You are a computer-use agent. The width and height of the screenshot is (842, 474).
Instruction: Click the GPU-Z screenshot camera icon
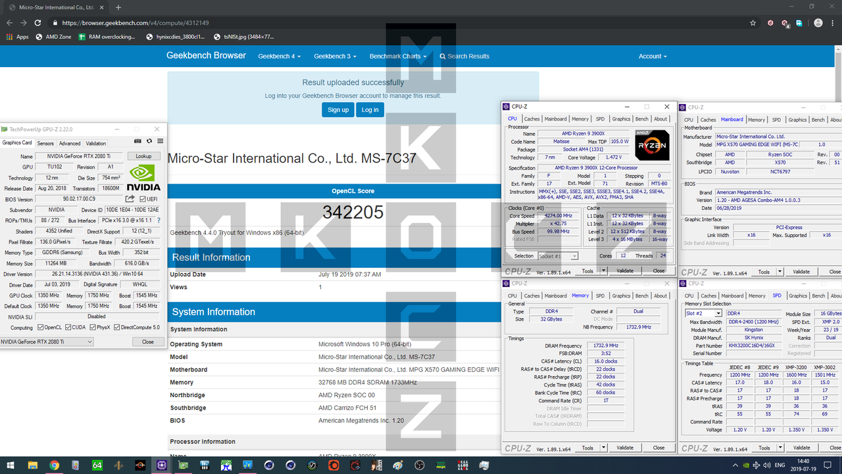click(137, 141)
